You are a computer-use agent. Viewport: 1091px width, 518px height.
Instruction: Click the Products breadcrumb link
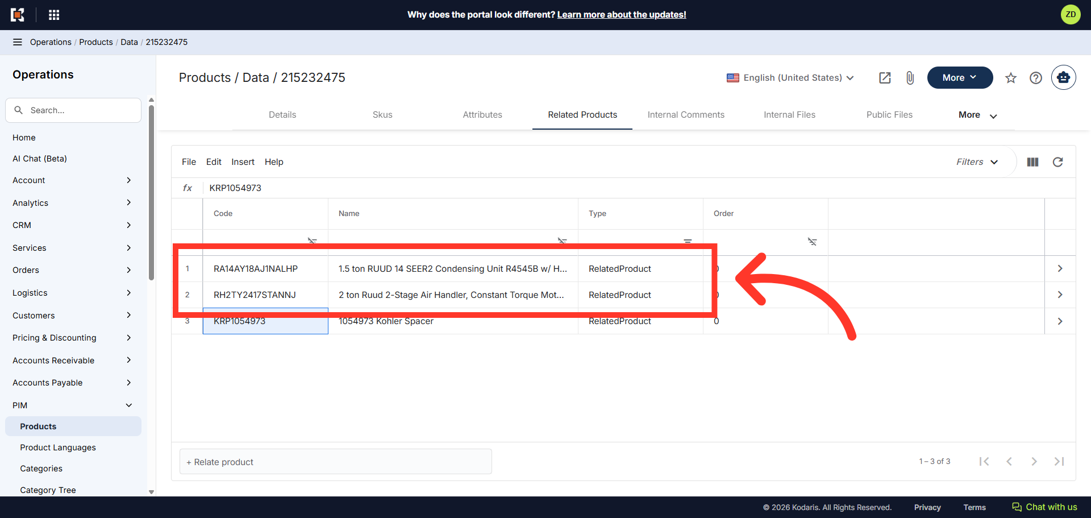tap(96, 42)
